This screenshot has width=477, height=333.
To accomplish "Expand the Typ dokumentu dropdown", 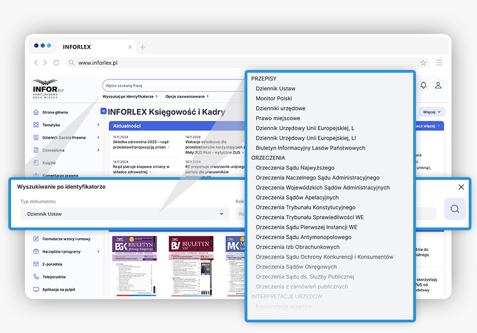I will tap(125, 214).
